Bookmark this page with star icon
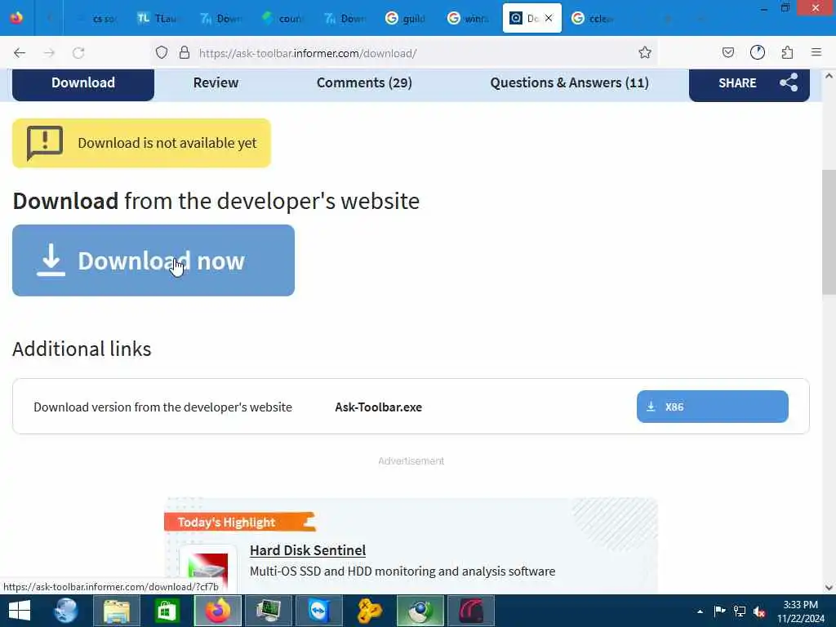 point(645,53)
